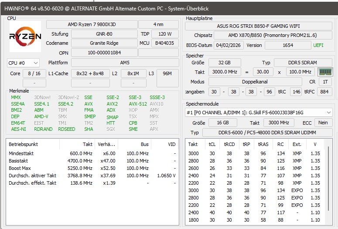Select the Basistakt row
Screen dimensions: 338x229
tap(92, 161)
